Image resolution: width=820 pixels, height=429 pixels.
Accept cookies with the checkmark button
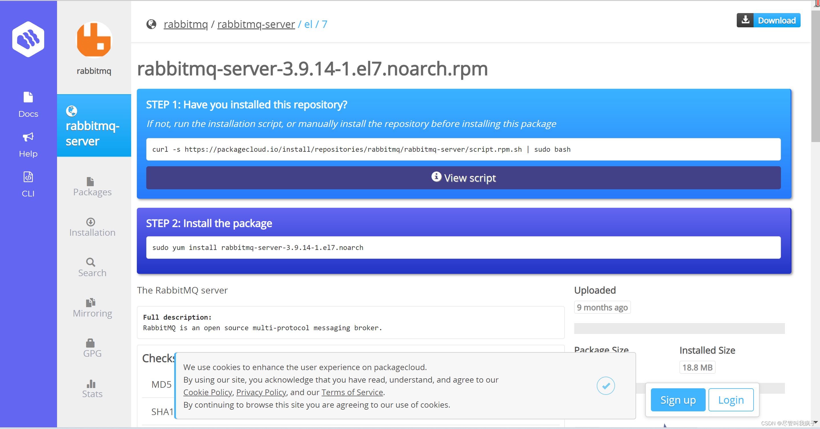pos(606,385)
